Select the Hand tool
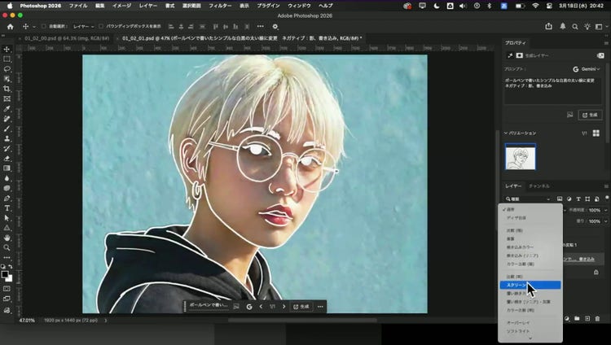The image size is (611, 345). [7, 237]
